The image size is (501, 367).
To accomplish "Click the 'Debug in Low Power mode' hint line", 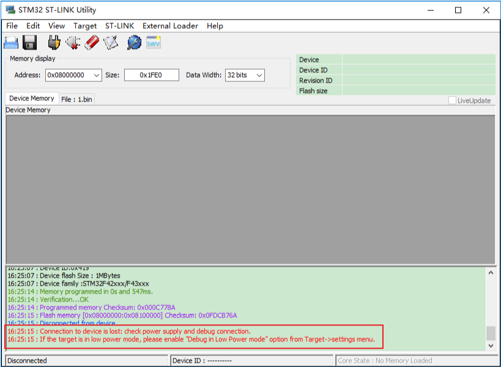I will coord(191,339).
